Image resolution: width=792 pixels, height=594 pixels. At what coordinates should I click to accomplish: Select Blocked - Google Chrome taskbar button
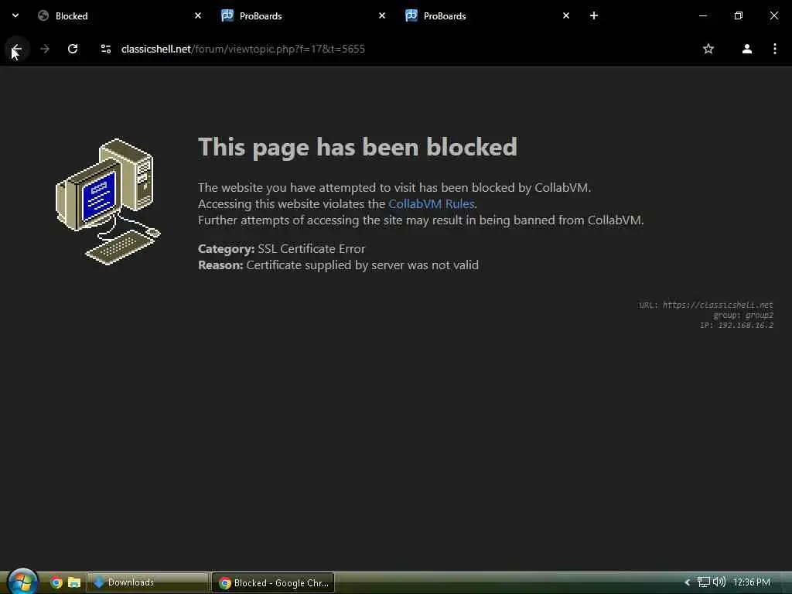click(x=273, y=582)
